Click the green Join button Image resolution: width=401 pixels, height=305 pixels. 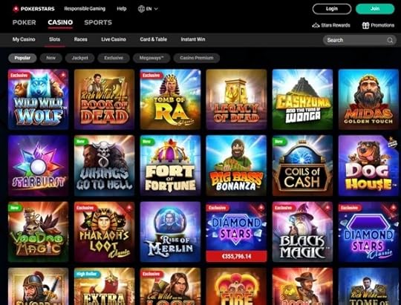(375, 9)
